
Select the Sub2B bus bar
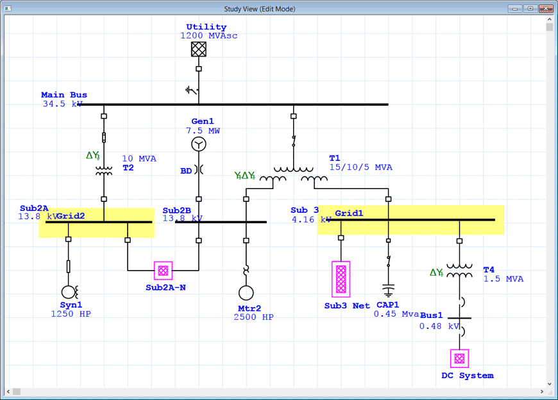click(x=221, y=222)
